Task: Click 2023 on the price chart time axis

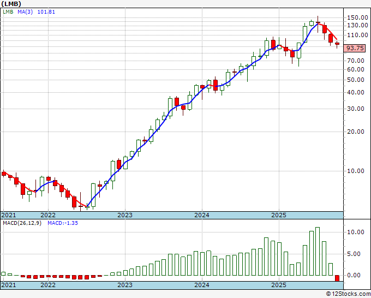Action: click(x=125, y=215)
